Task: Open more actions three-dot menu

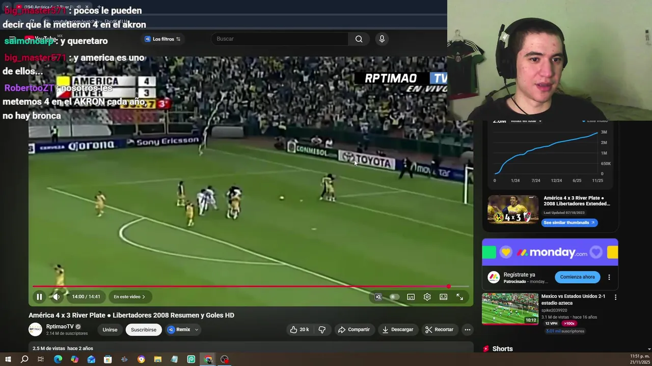Action: 467,330
